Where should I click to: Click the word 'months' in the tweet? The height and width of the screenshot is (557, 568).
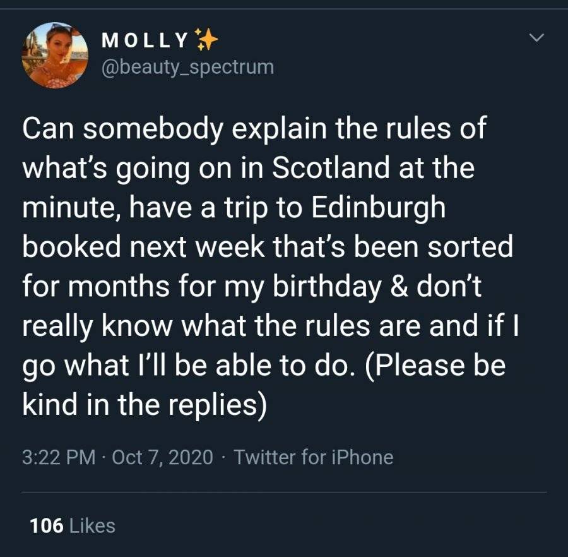point(119,286)
